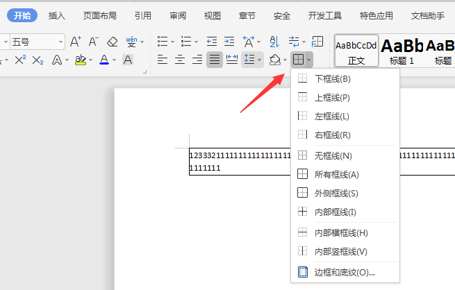Expand the line spacing dropdown arrow
This screenshot has height=290, width=455.
259,60
